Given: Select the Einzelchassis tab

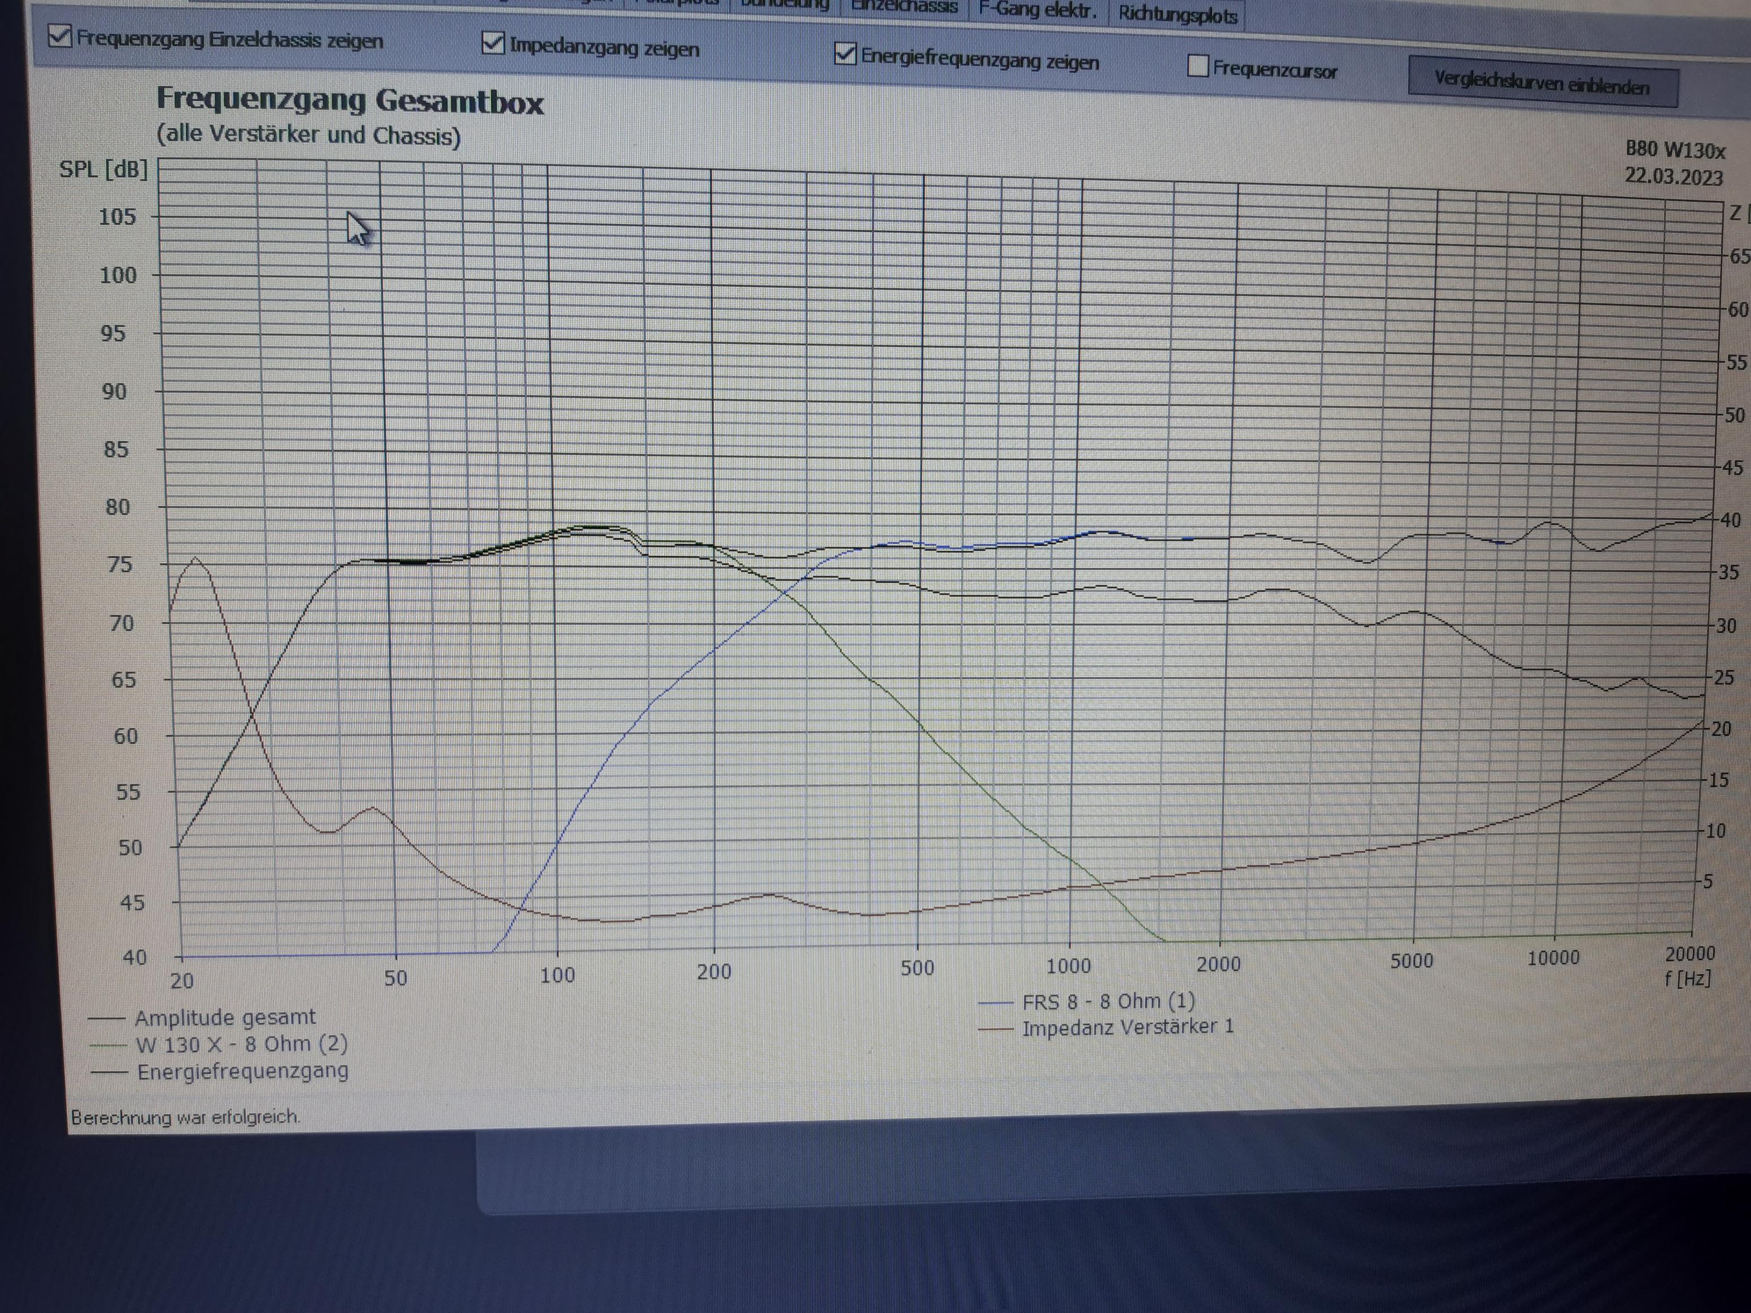Looking at the screenshot, I should (x=904, y=6).
